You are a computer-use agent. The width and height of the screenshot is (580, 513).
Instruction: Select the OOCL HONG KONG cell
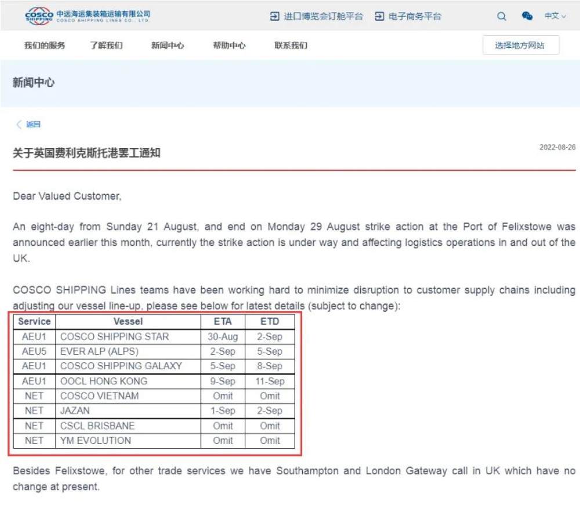128,381
